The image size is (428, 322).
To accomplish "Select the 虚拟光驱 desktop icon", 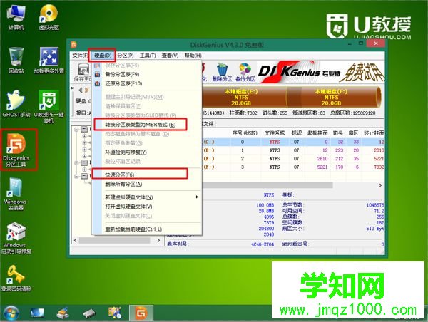I will click(49, 17).
